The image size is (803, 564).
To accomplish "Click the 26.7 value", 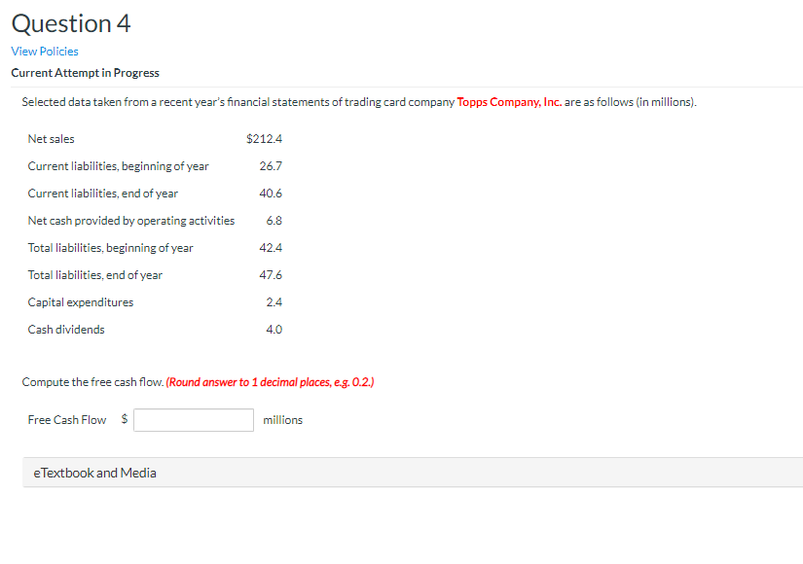I will point(271,165).
